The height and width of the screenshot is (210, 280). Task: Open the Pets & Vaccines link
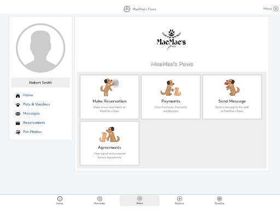tap(36, 104)
